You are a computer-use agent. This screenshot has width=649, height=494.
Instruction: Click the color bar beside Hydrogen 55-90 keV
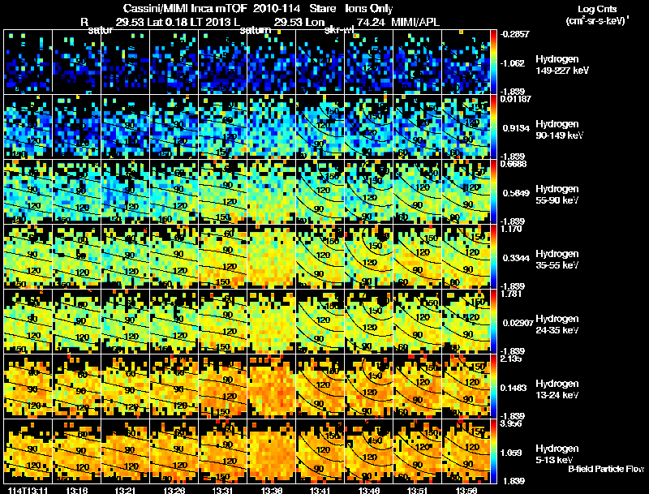coord(493,191)
